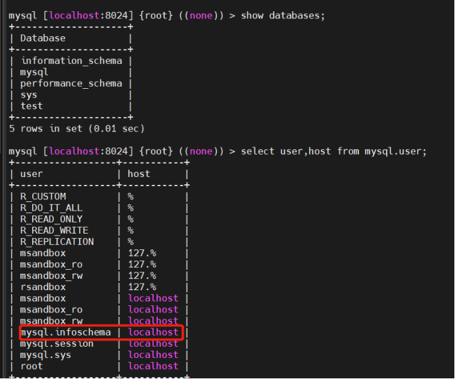Click '127.%' host value in msandbox_rw row
Image resolution: width=455 pixels, height=379 pixels.
click(x=142, y=276)
